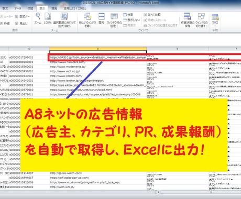
Task: Select column C header
Action: tap(29, 49)
